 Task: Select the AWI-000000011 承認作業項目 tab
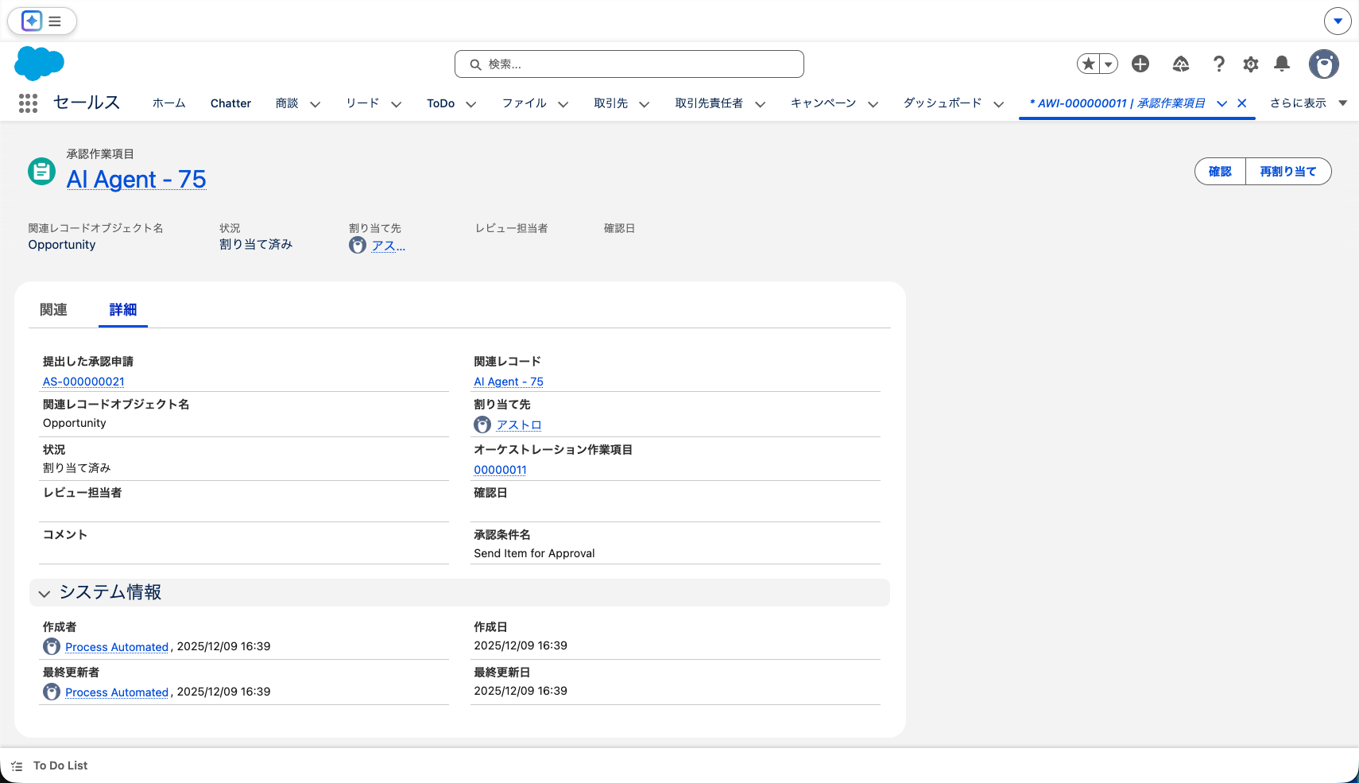(1117, 103)
